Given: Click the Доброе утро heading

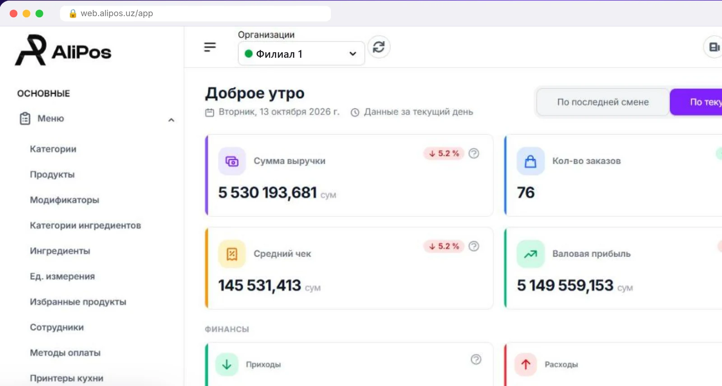Looking at the screenshot, I should [255, 93].
